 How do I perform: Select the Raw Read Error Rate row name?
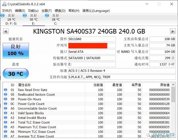32,90
